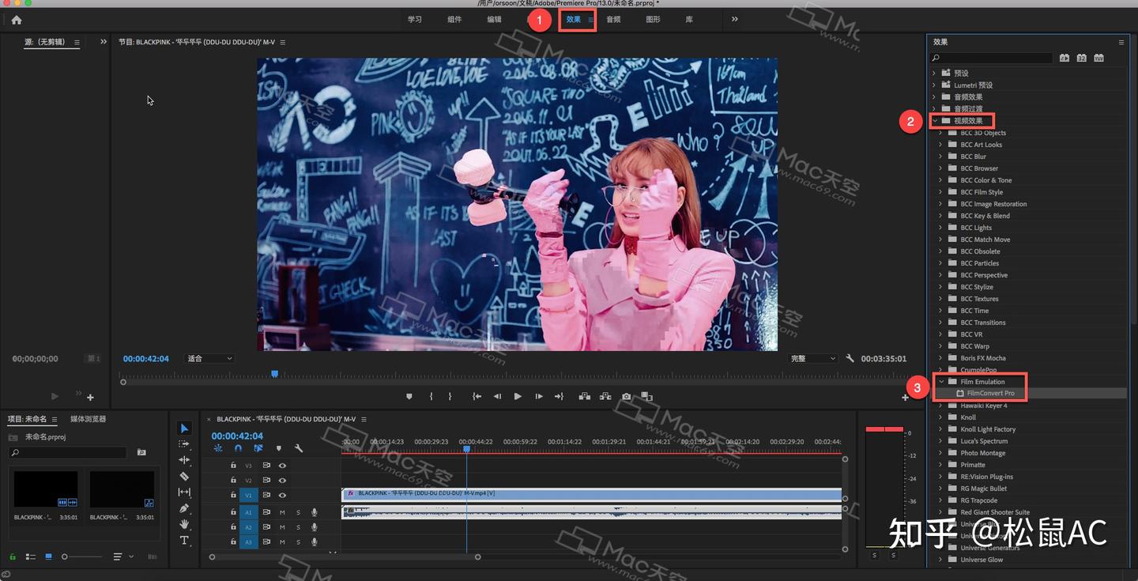Show more workspaces via overflow chevron
The height and width of the screenshot is (581, 1138).
tap(735, 19)
